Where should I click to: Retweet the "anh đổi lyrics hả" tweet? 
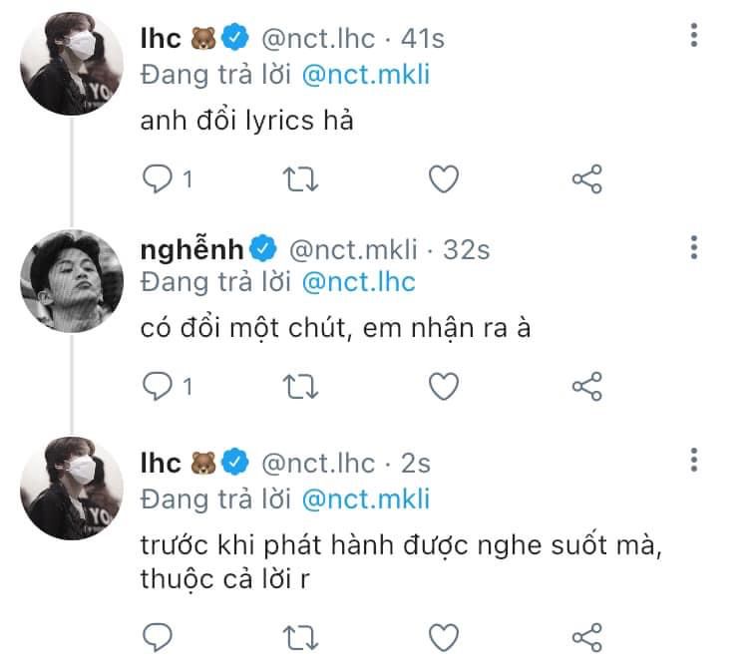(x=299, y=179)
